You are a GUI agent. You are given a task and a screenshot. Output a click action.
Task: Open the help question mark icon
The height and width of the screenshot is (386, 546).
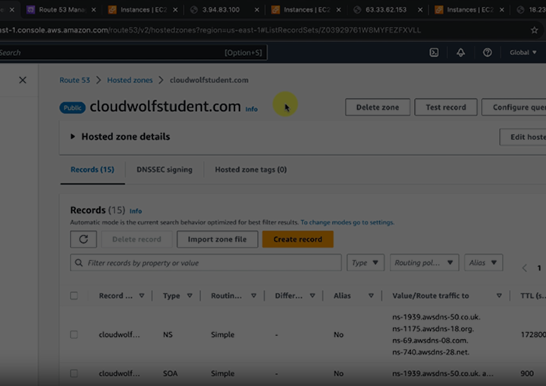click(487, 53)
